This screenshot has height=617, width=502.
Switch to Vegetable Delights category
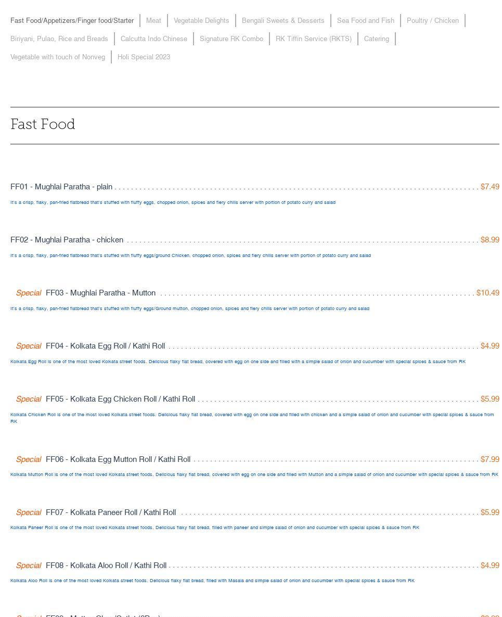pyautogui.click(x=201, y=21)
